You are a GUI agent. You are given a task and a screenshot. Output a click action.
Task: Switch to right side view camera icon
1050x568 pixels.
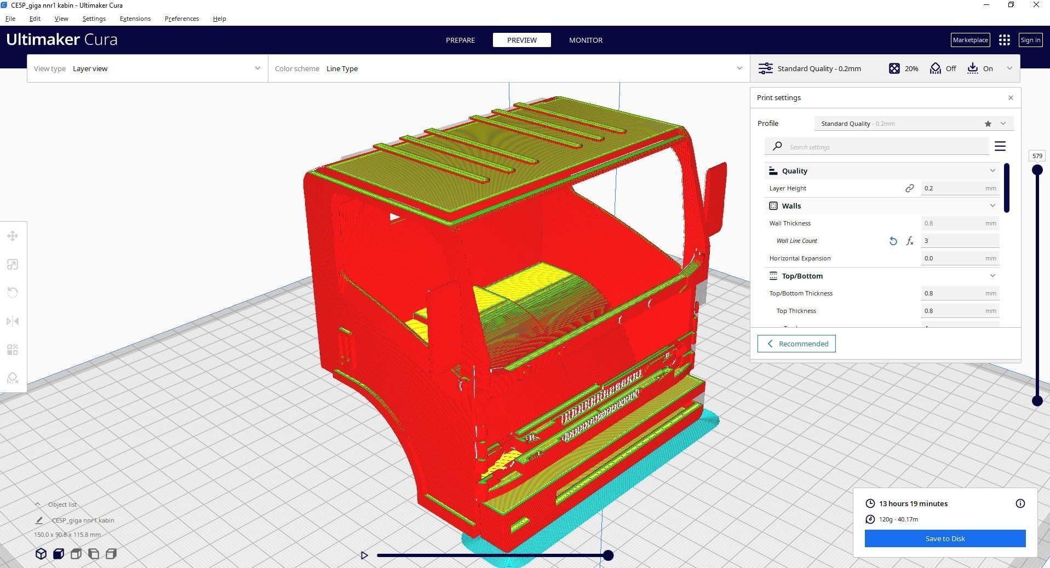click(x=111, y=554)
